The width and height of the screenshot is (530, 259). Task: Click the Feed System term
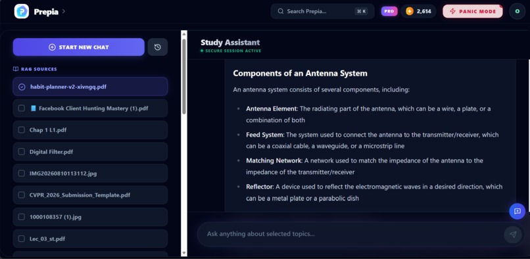[264, 135]
